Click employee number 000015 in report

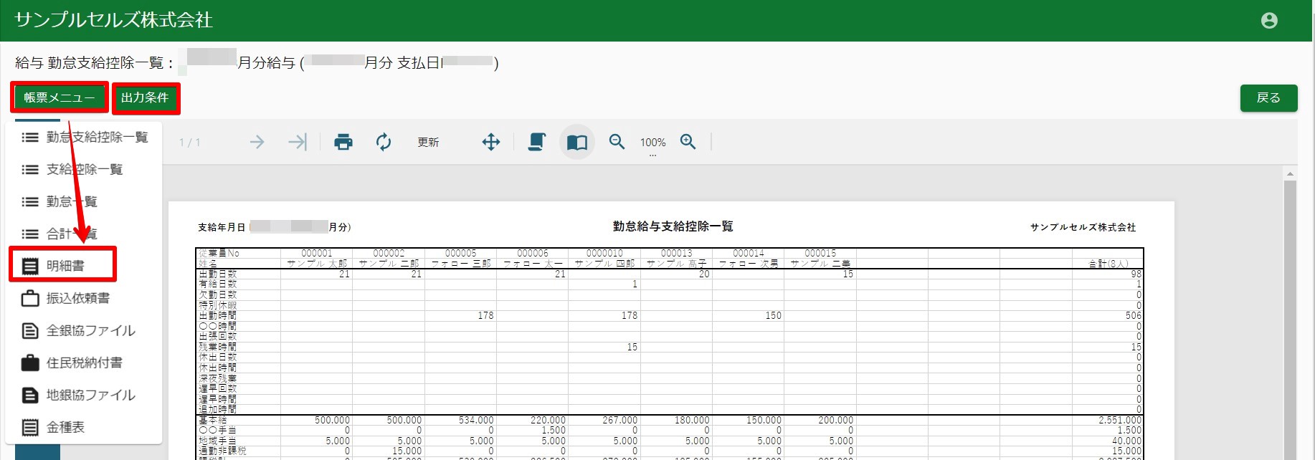click(820, 253)
